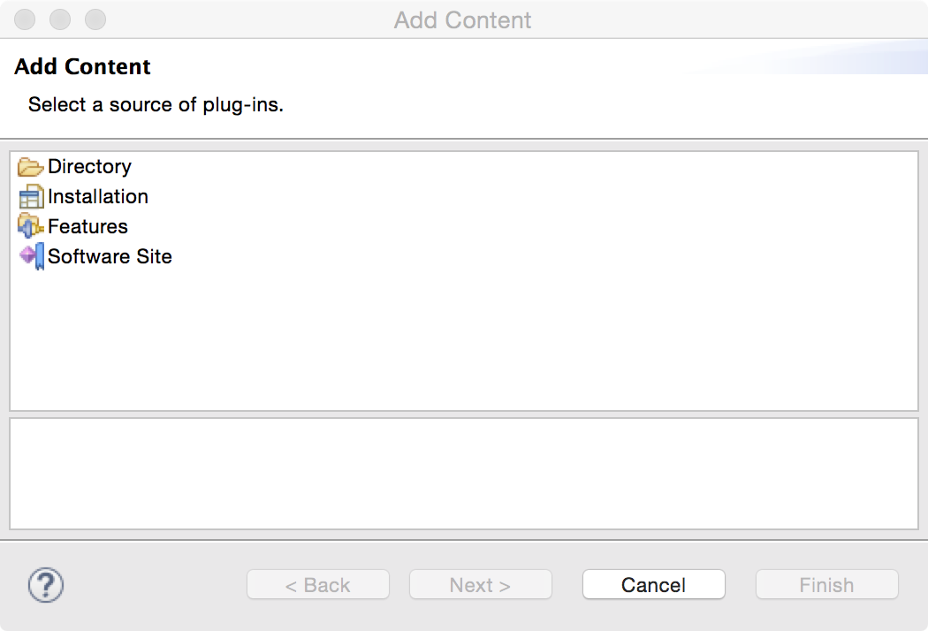The image size is (928, 631).
Task: Click the Software Site icon
Action: pos(31,257)
